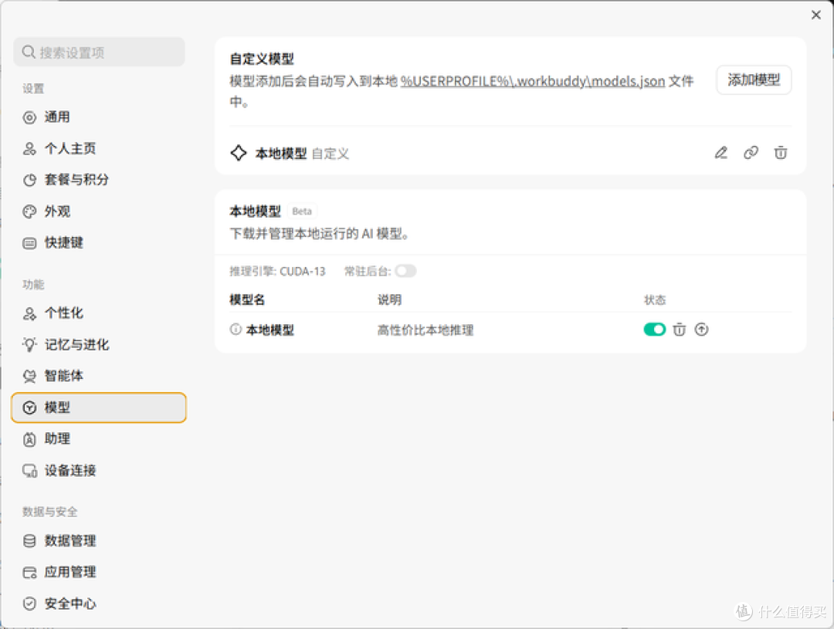Open the 安全中心 page
Viewport: 834px width, 629px height.
click(99, 604)
